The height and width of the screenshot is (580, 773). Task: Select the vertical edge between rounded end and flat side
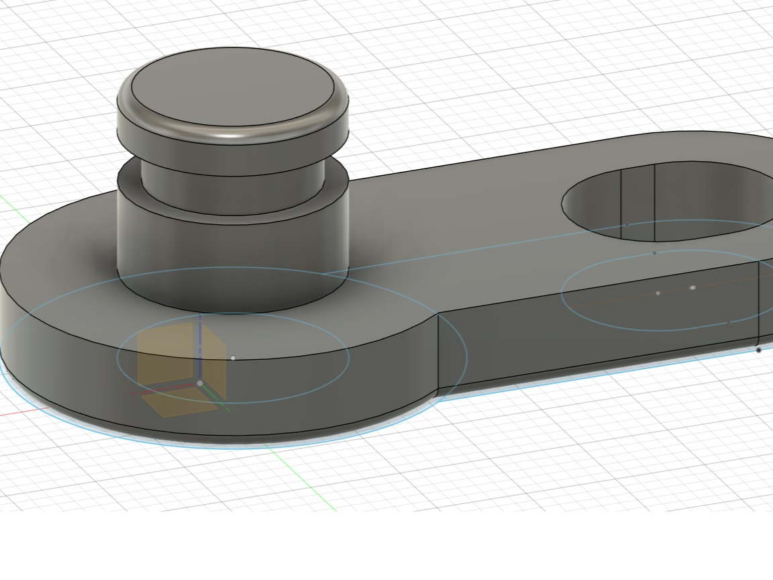click(x=438, y=353)
